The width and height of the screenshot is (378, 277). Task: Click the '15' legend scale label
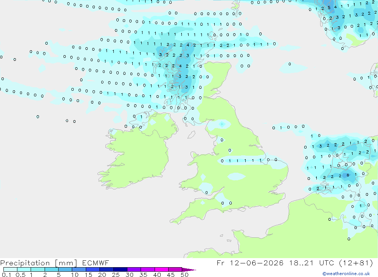click(x=88, y=275)
